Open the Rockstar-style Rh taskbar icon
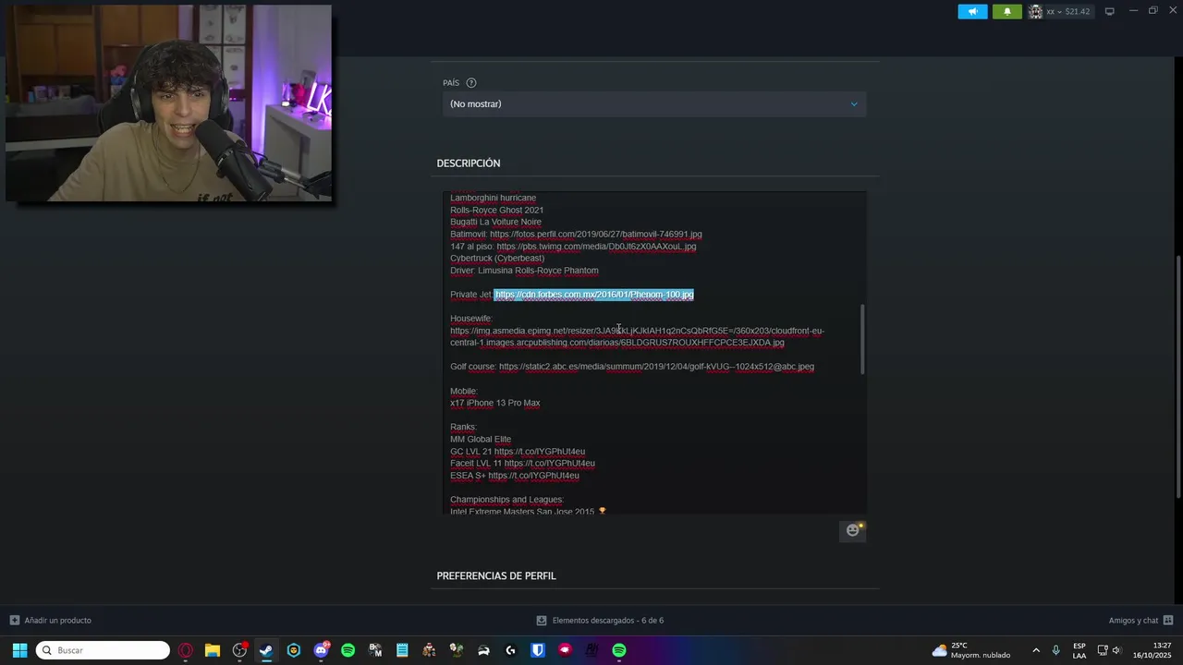This screenshot has width=1183, height=665. click(591, 650)
